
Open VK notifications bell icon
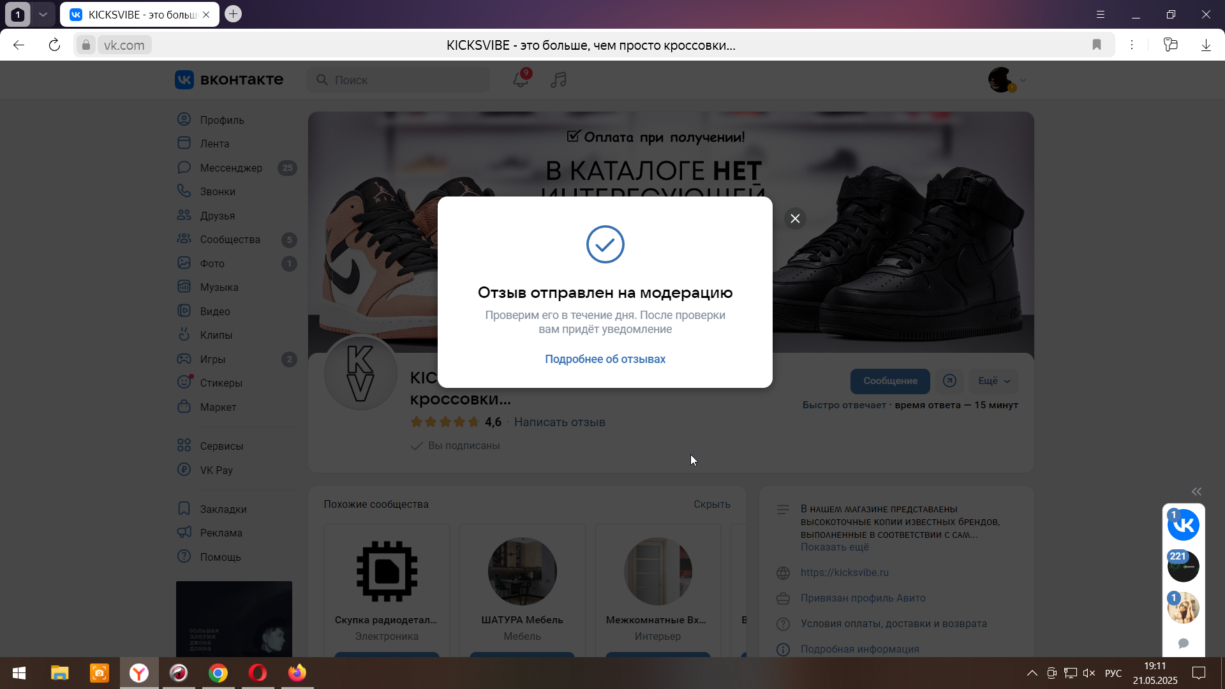[x=521, y=79]
